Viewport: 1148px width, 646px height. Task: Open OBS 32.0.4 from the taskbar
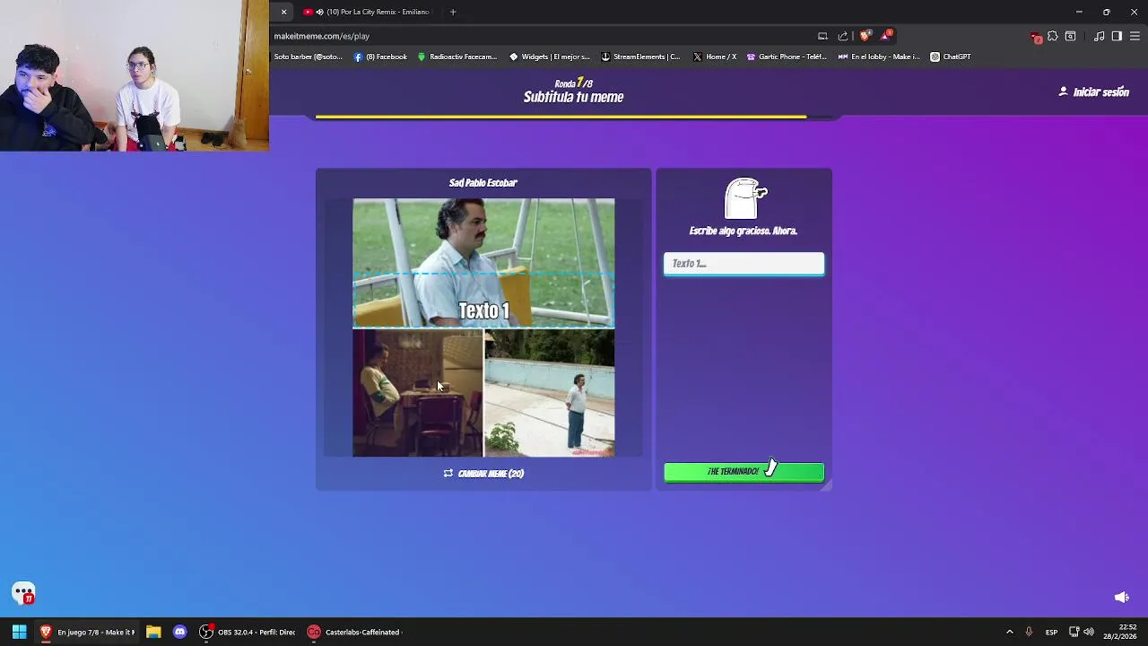pyautogui.click(x=247, y=632)
